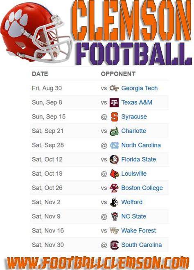194x270 pixels.
Task: Click the Boston College link
Action: (142, 188)
